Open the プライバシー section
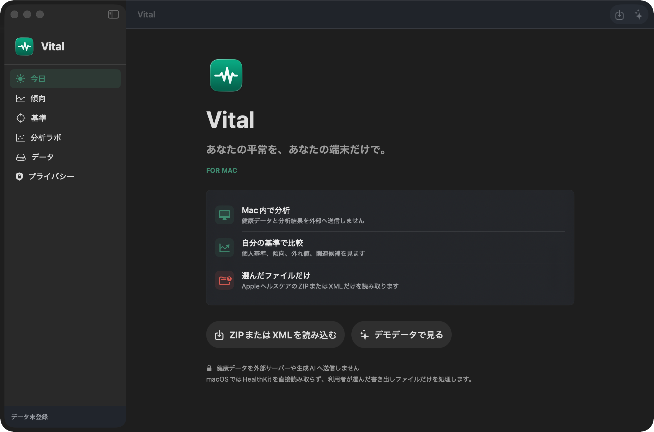Image resolution: width=654 pixels, height=432 pixels. [x=65, y=176]
